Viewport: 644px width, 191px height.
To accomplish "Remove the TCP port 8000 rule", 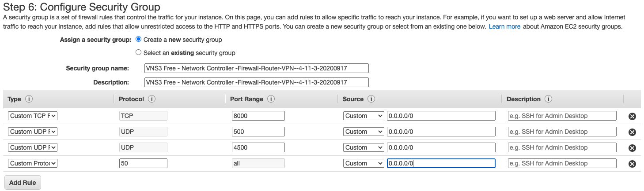I will click(632, 116).
